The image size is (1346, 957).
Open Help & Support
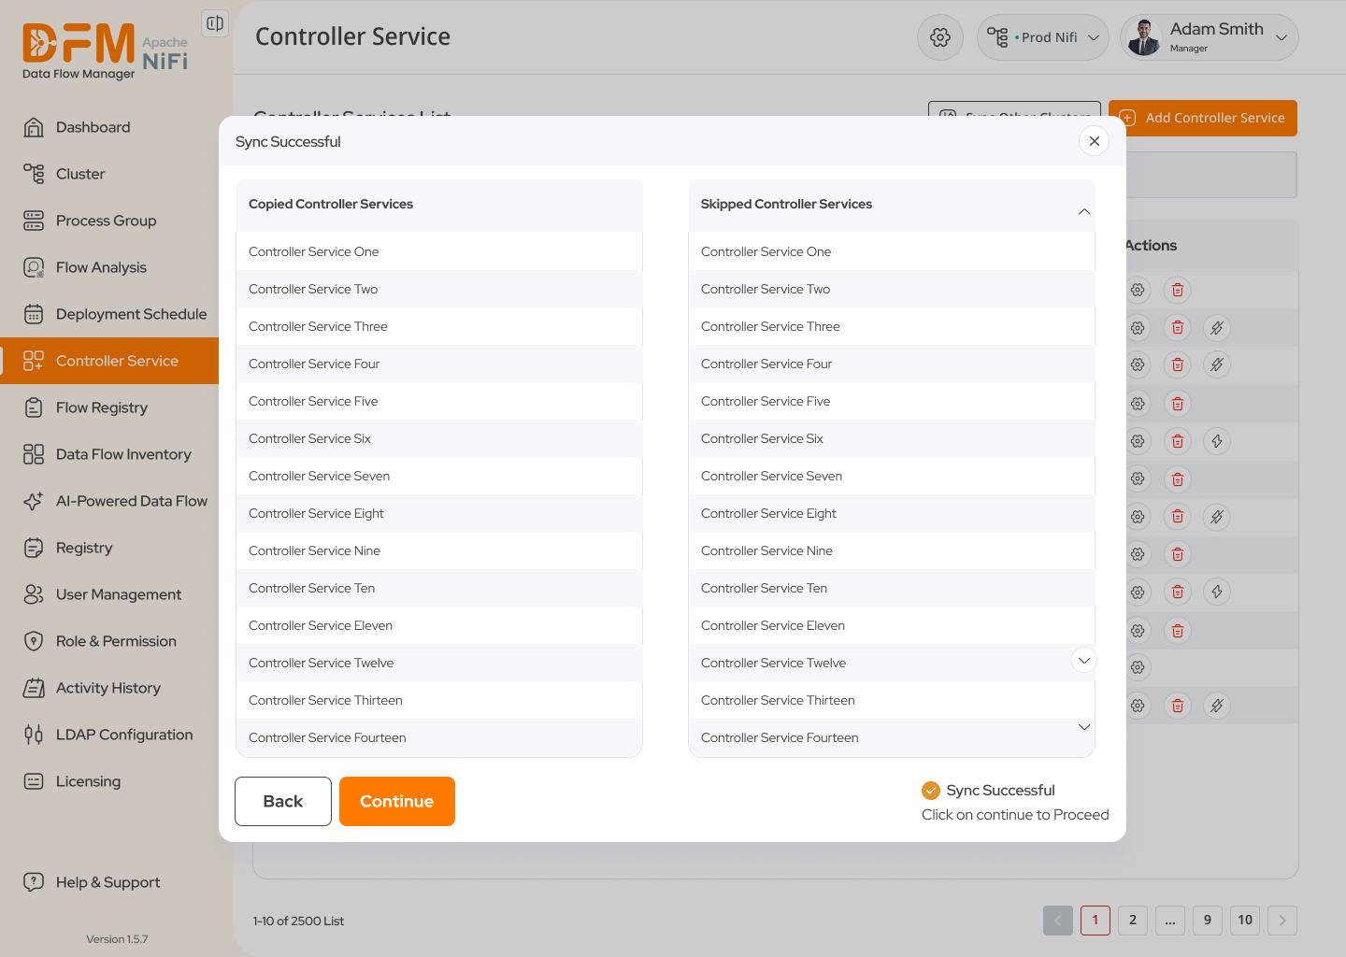[109, 882]
